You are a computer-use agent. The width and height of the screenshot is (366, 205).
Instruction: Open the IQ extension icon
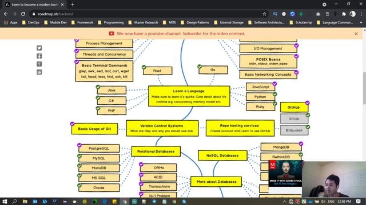tap(275, 14)
